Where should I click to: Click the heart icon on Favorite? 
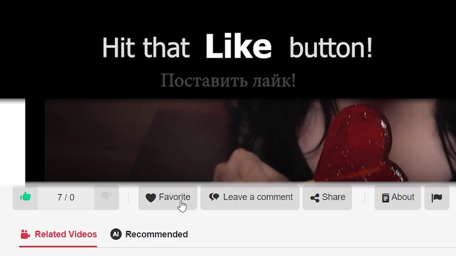[x=150, y=198]
